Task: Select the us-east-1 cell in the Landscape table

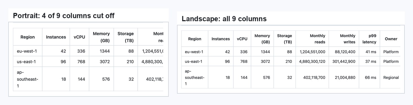Action: (195, 61)
